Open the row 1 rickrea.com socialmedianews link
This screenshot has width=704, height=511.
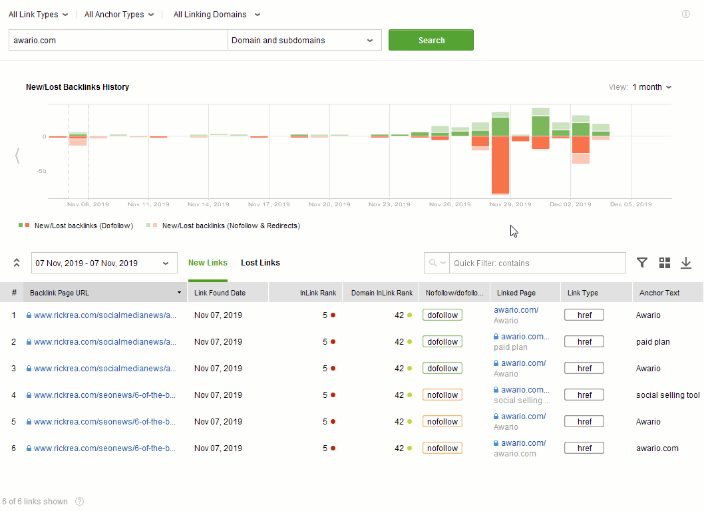(x=105, y=315)
